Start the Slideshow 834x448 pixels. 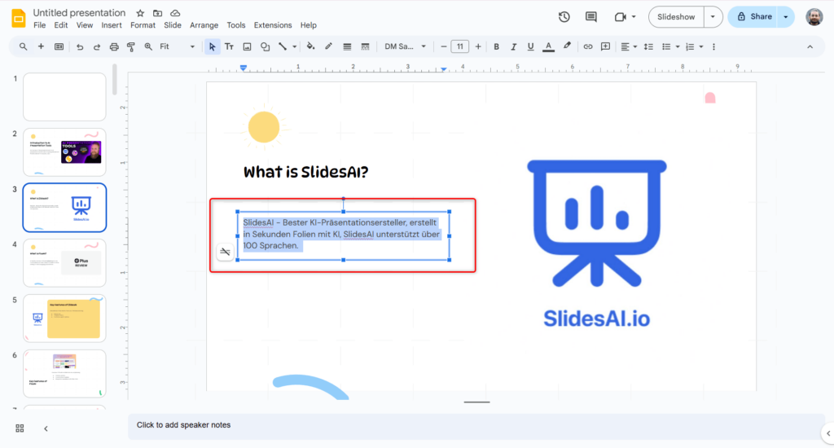pyautogui.click(x=676, y=16)
